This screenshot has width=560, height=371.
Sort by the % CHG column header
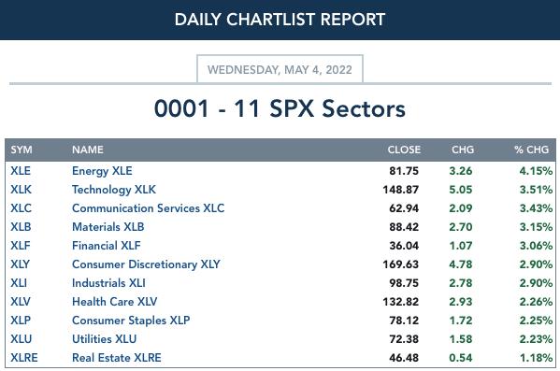[531, 150]
